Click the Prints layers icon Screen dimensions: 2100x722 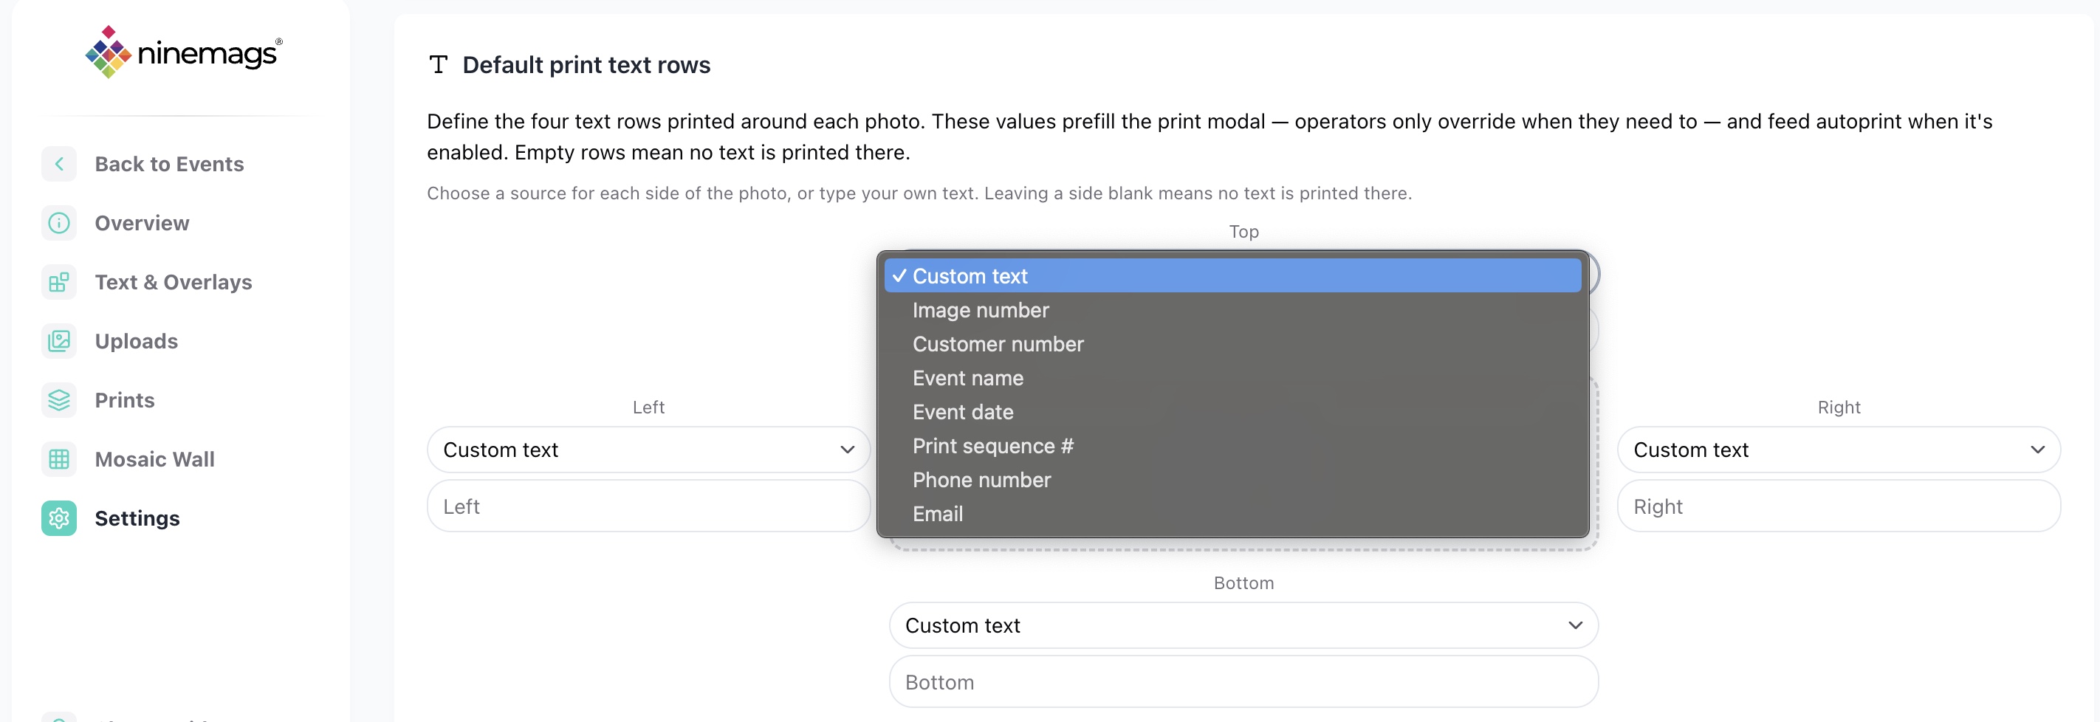coord(58,400)
